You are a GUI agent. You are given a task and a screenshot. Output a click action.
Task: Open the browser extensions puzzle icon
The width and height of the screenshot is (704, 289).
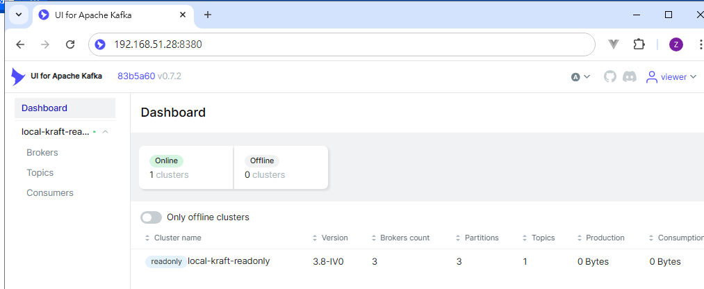[x=639, y=44]
